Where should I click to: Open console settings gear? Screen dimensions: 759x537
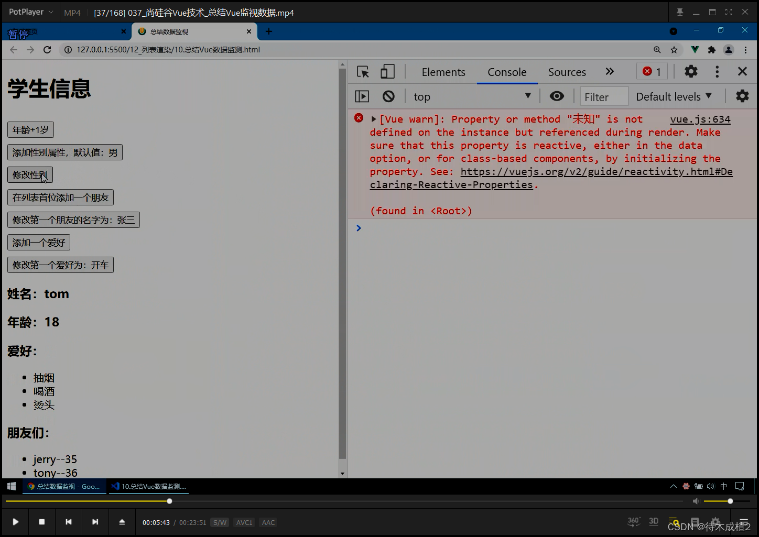742,96
